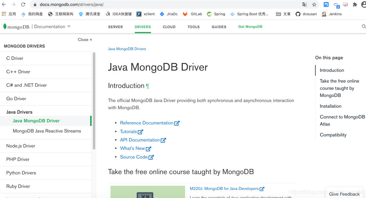The image size is (366, 198).
Task: Open the dvsusan GitHub bookmark
Action: click(306, 14)
